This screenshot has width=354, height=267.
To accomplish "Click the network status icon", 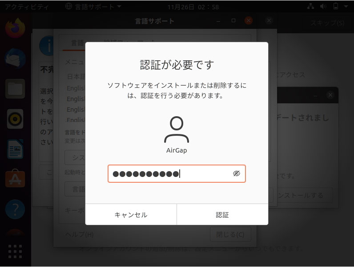I will (x=311, y=7).
